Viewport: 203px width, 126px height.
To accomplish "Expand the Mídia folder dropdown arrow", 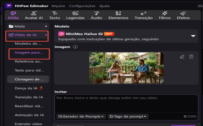I will (46, 26).
